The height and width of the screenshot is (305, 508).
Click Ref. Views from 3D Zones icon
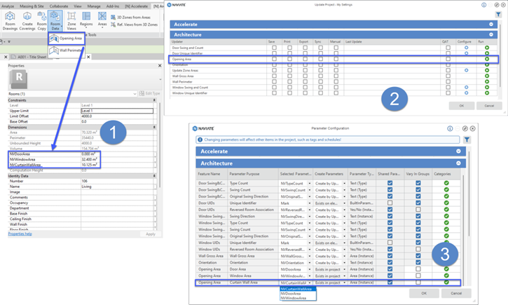tap(113, 25)
